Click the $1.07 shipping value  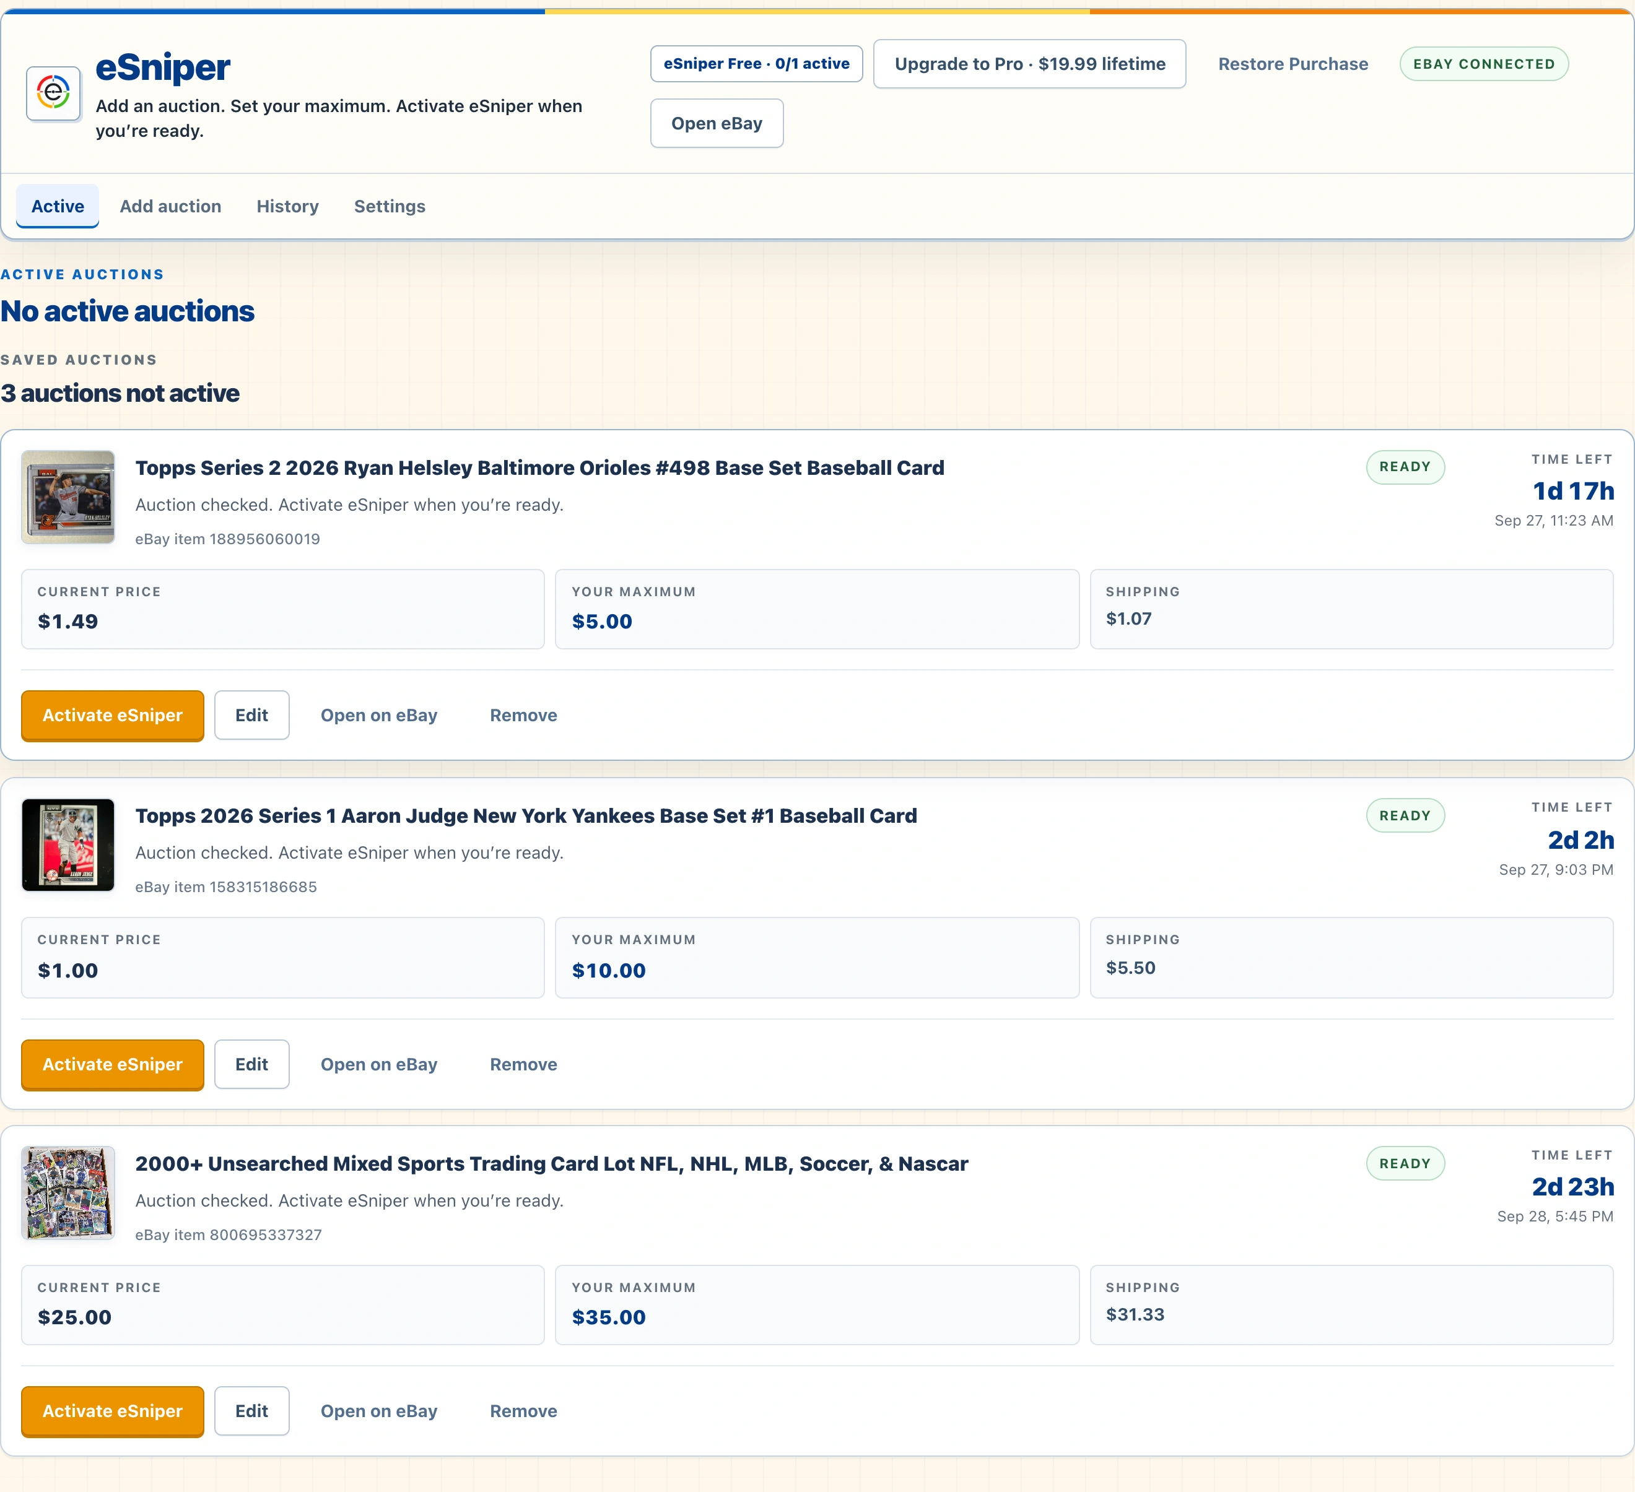click(x=1129, y=618)
